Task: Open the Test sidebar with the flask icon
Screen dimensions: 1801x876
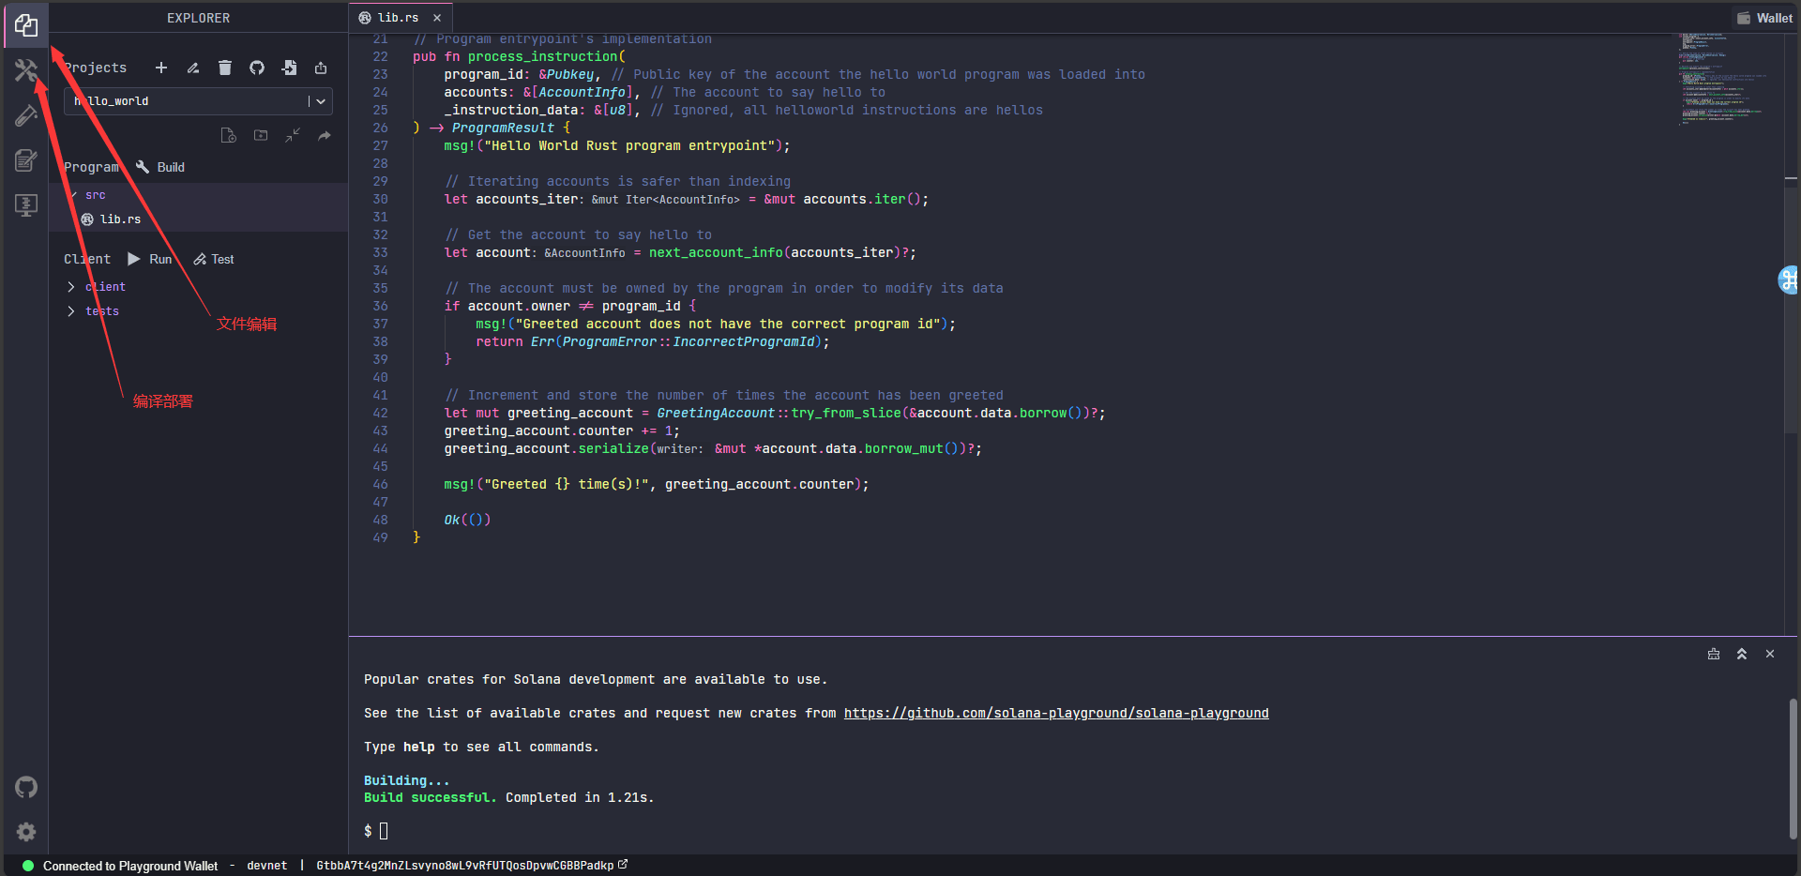Action: coord(25,115)
